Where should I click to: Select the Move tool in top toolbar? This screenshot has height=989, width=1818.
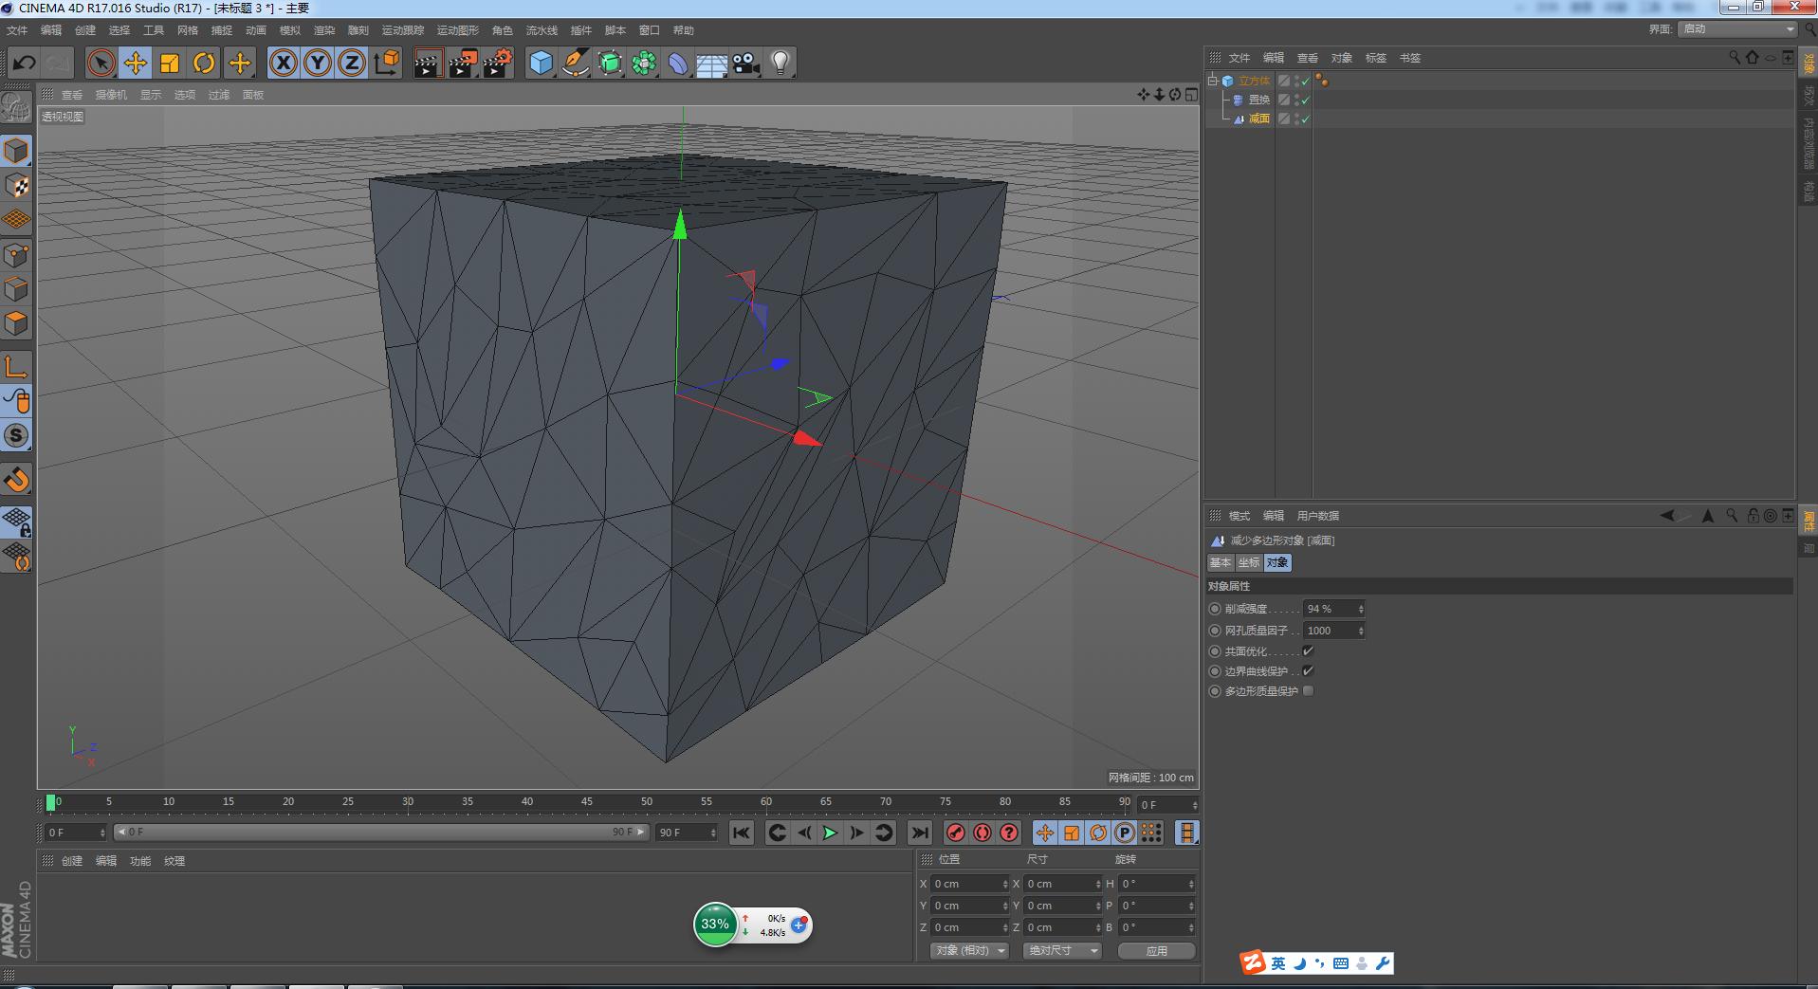point(135,64)
